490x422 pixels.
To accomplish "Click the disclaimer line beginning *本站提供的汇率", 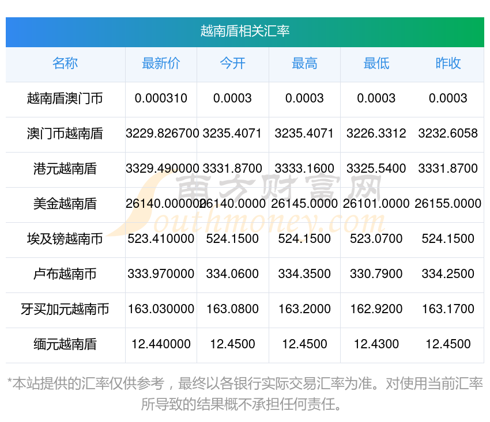I will (x=245, y=383).
